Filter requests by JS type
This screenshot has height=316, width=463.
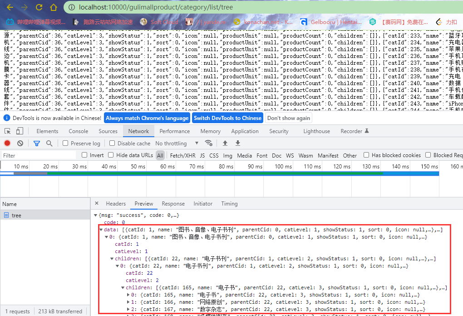tap(202, 155)
